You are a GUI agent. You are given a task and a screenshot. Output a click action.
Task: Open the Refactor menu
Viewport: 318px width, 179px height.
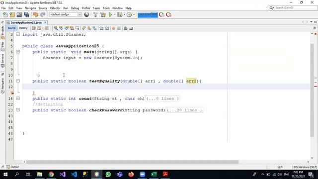click(55, 8)
